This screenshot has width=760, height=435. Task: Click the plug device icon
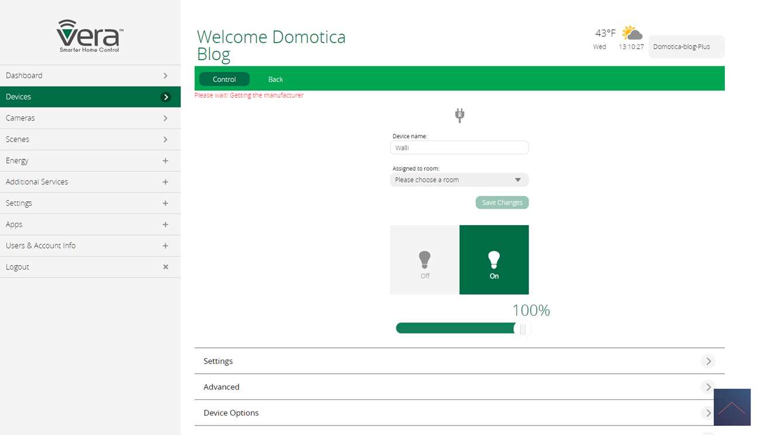click(x=460, y=115)
